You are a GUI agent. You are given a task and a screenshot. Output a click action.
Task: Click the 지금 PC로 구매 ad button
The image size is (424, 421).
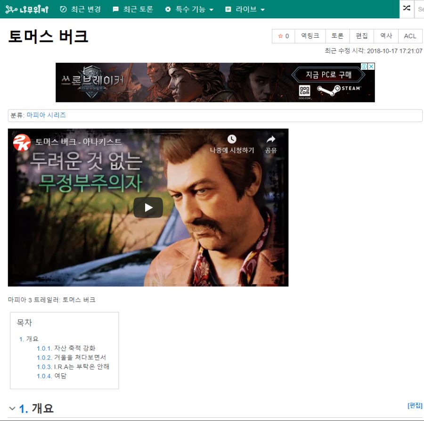point(328,74)
